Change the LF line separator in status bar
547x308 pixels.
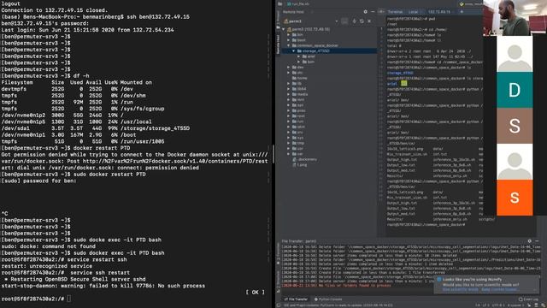pyautogui.click(x=485, y=305)
